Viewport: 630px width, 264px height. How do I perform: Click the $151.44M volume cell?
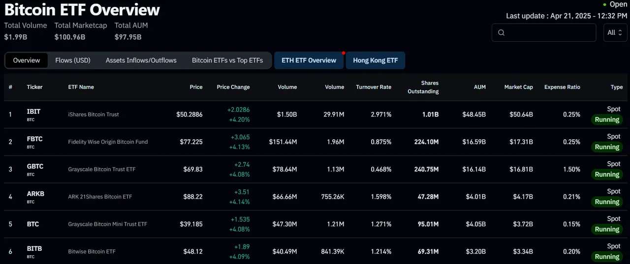coord(283,142)
